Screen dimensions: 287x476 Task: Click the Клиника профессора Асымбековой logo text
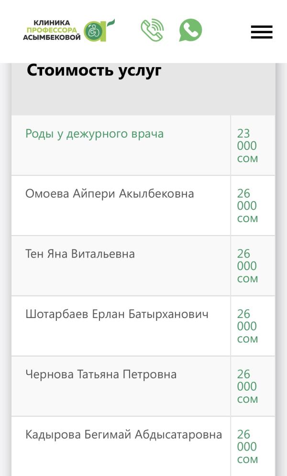[x=52, y=30]
